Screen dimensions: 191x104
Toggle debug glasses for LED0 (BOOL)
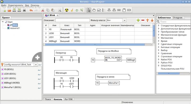coord(39,74)
